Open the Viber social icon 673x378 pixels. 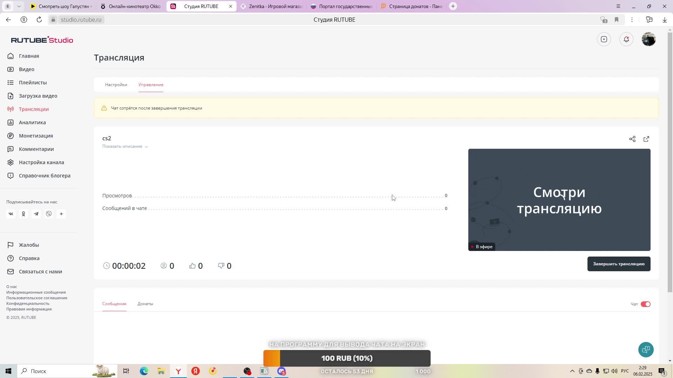pos(49,214)
